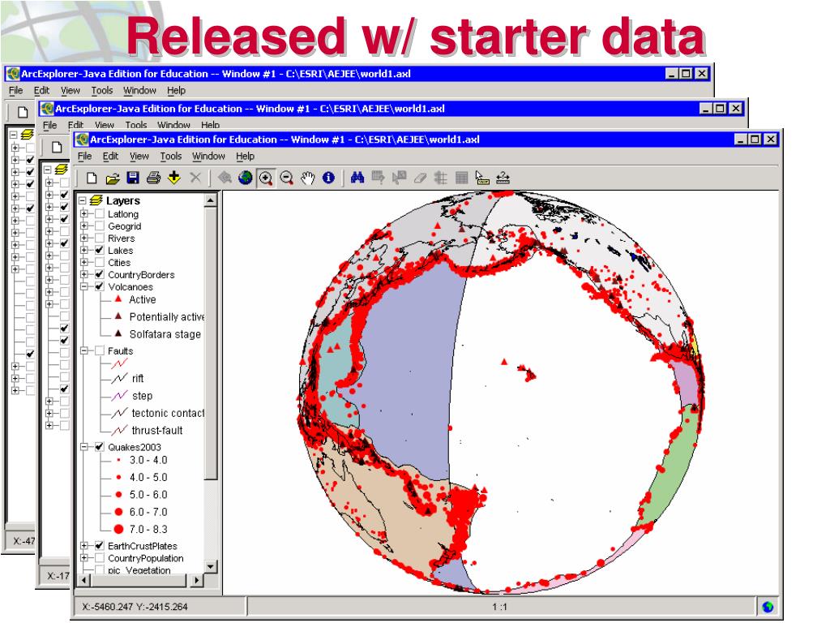
Task: Hide the Volcanoes layer via its checkbox
Action: tap(99, 286)
